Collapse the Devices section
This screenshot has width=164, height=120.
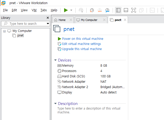pyautogui.click(x=55, y=60)
